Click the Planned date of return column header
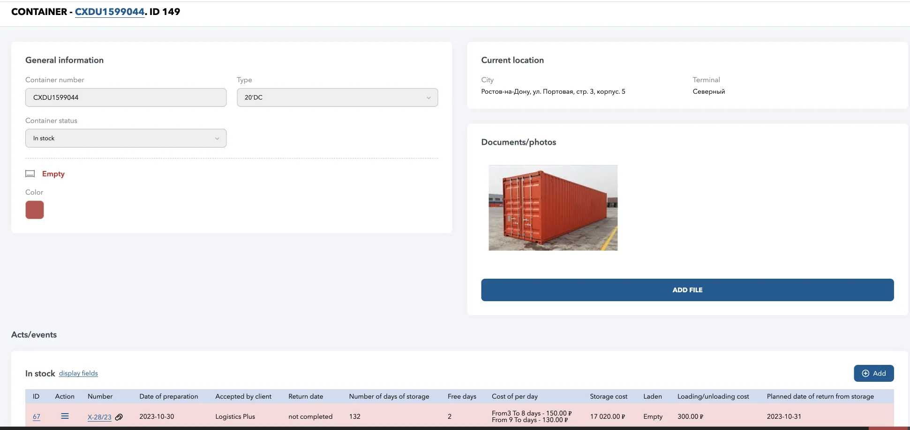The image size is (910, 430). coord(820,396)
